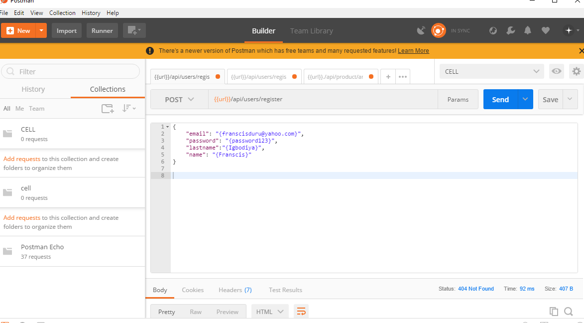The height and width of the screenshot is (323, 584).
Task: Follow the Learn More link in banner
Action: 413,51
